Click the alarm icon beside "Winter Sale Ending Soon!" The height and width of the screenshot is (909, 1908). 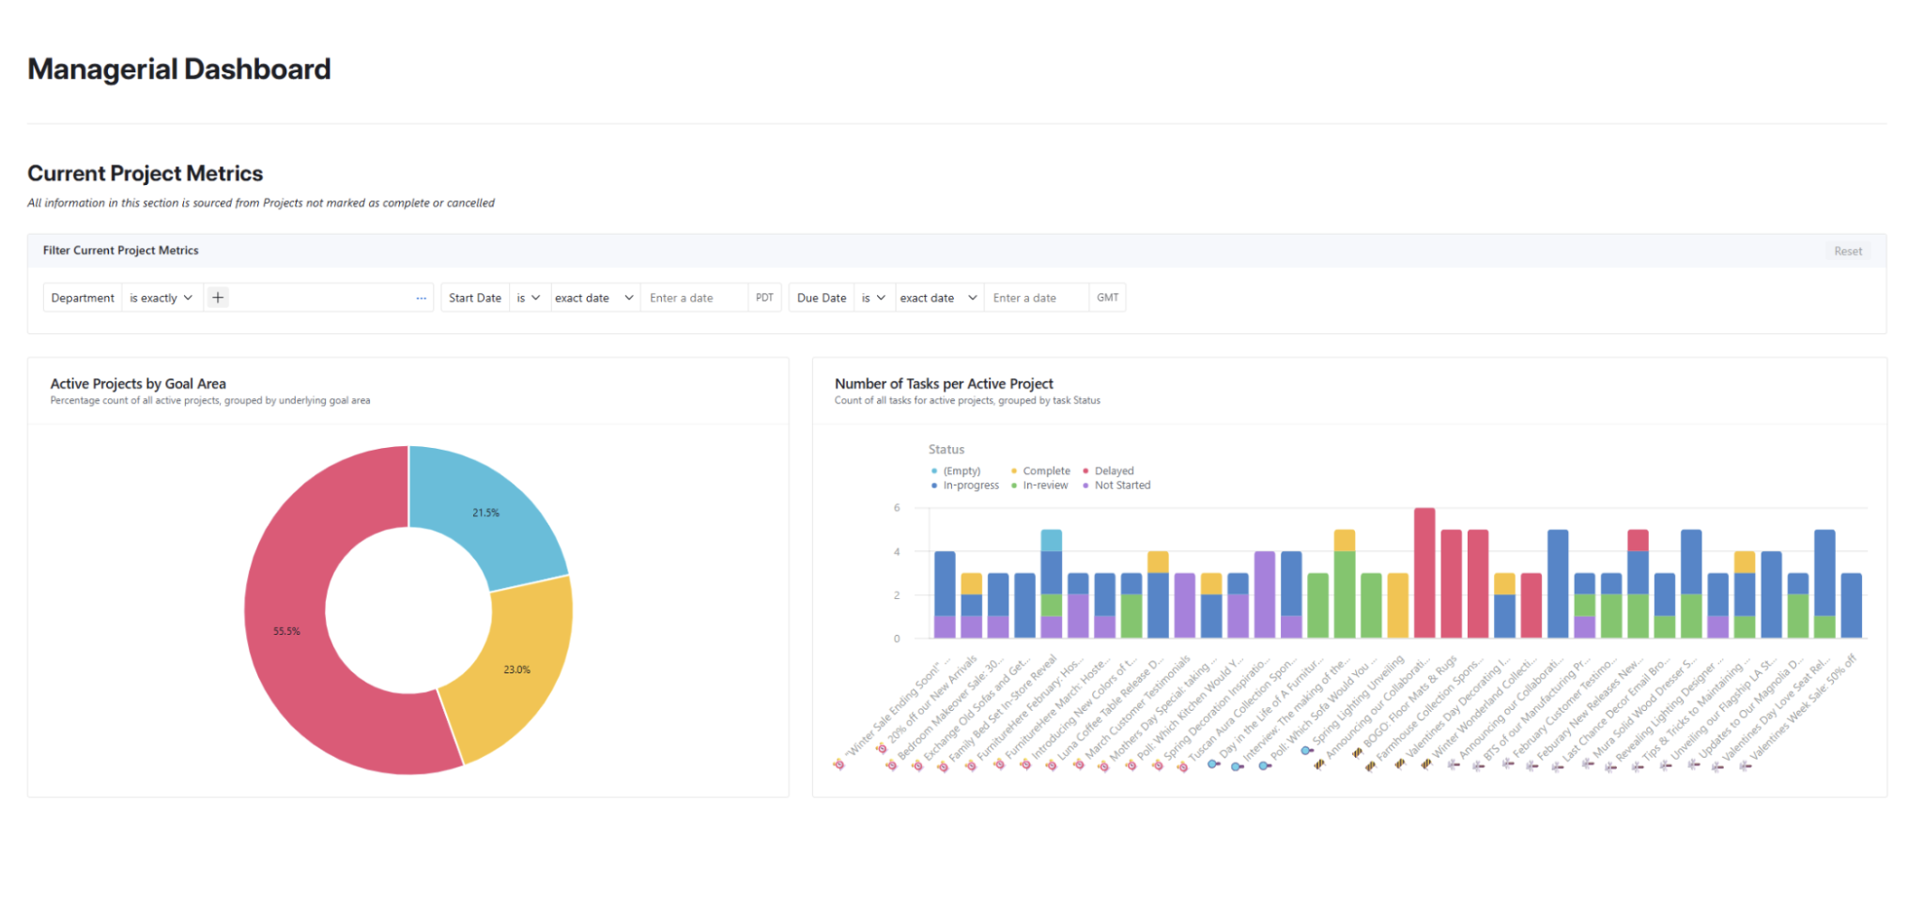[x=839, y=765]
